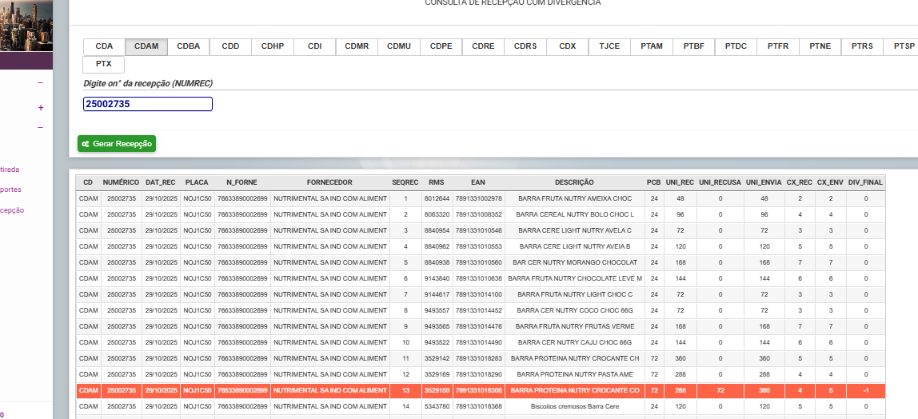Collapse the lower sidebar section with minus sign
The image size is (918, 419).
(40, 128)
